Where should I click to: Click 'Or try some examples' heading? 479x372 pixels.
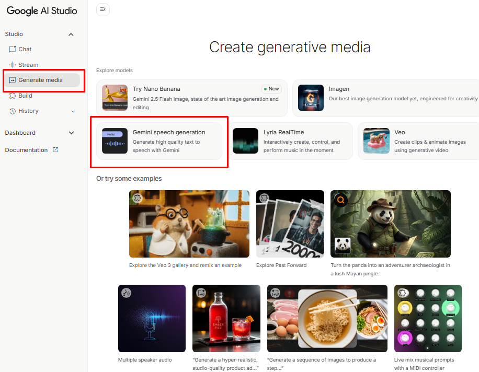[129, 179]
